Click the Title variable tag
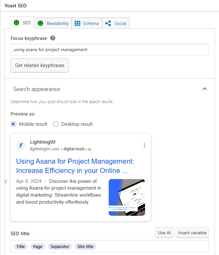Image resolution: width=219 pixels, height=255 pixels. pos(21,247)
